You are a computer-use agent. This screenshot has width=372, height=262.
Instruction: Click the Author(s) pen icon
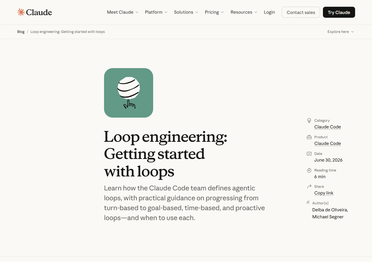308,202
